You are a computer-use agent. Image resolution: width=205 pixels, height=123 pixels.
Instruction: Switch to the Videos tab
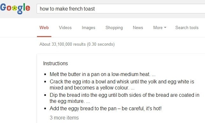(65, 28)
